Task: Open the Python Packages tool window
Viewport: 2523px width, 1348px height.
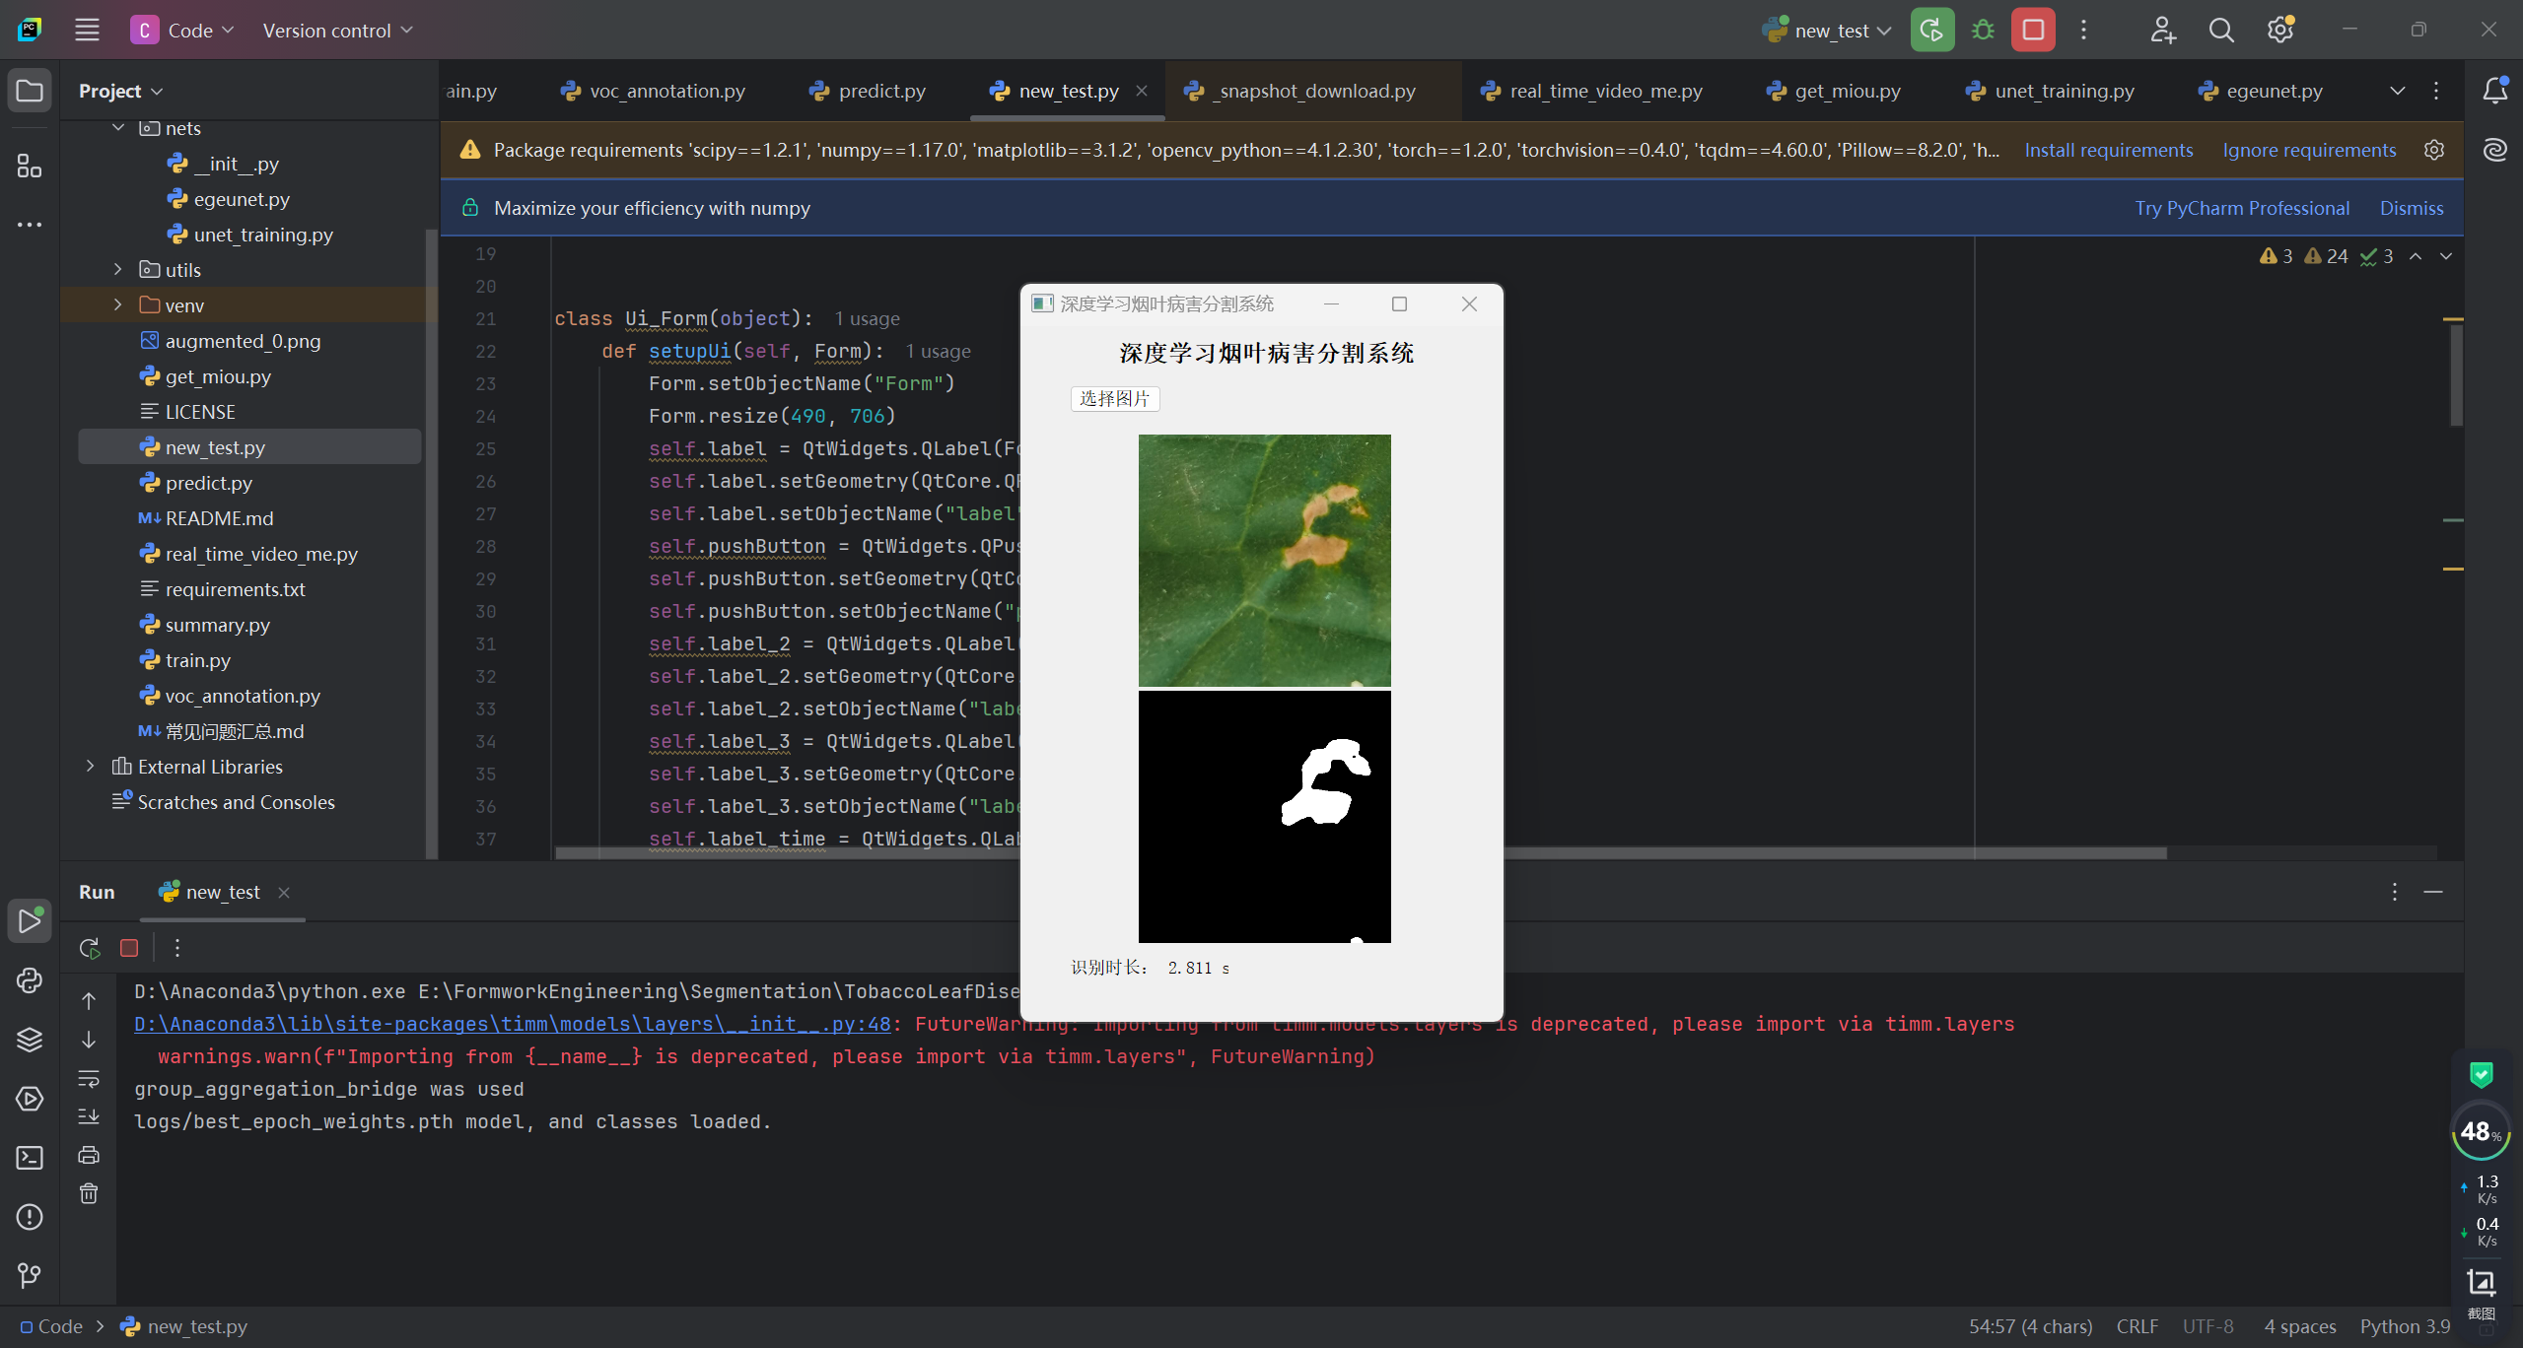Action: point(30,1040)
